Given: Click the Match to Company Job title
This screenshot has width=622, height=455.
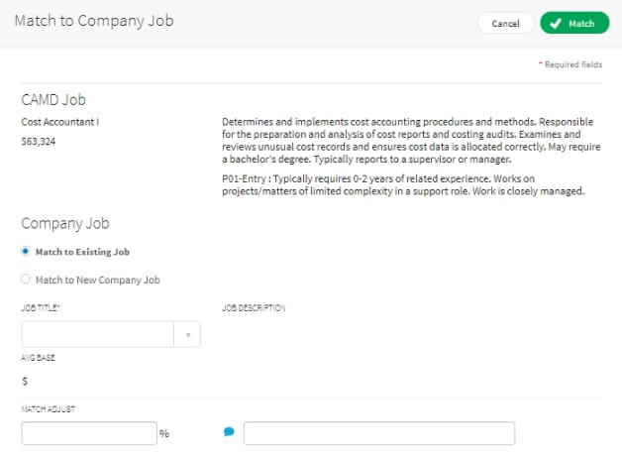Looking at the screenshot, I should [94, 21].
